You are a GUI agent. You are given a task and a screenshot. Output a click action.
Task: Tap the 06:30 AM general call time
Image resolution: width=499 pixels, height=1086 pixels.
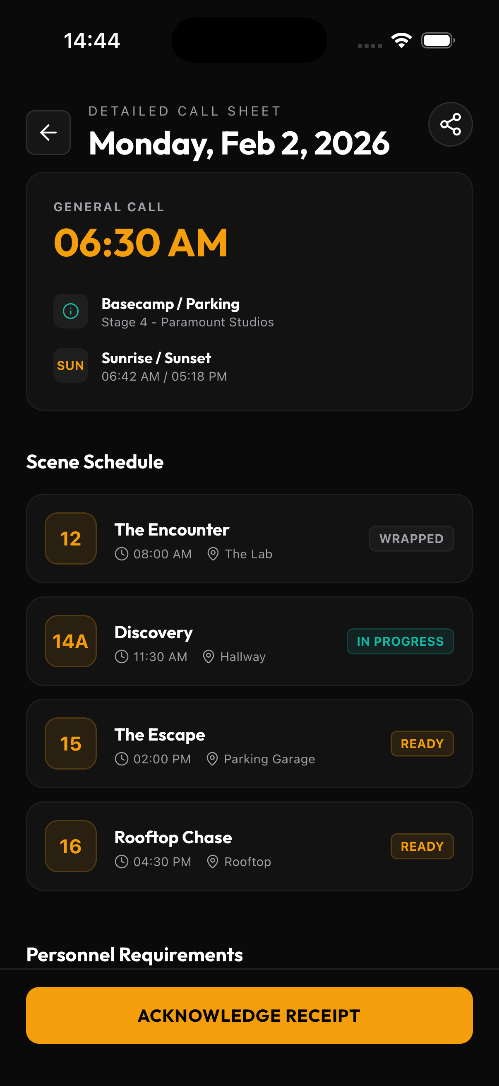141,242
